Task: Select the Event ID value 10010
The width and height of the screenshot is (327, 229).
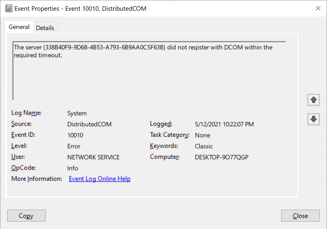Action: click(x=75, y=135)
